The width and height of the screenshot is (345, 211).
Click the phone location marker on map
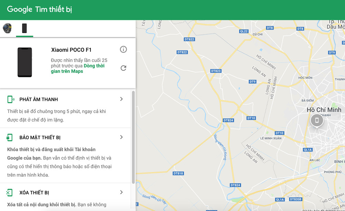pos(317,121)
